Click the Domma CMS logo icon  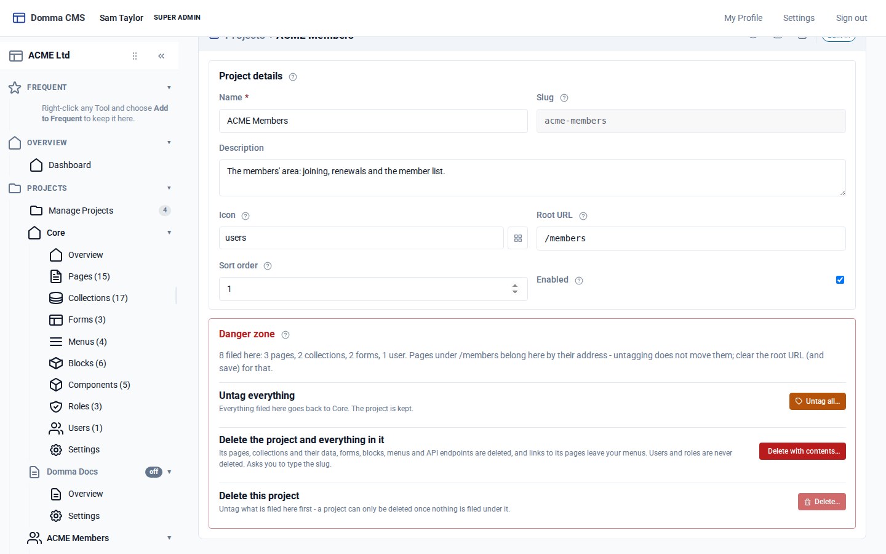coord(19,18)
